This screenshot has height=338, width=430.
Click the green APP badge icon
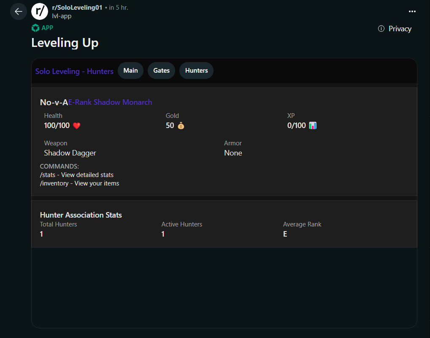tap(35, 28)
